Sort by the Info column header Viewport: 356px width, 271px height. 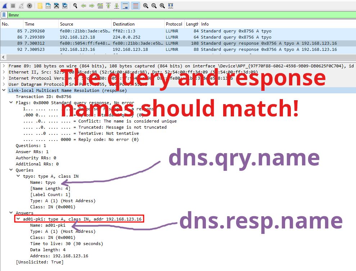point(278,24)
